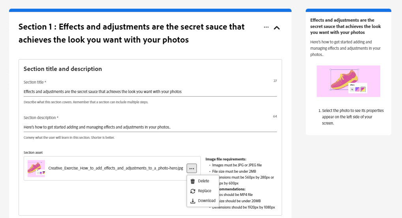
Task: Click the section asset shoe thumbnail
Action: click(36, 168)
